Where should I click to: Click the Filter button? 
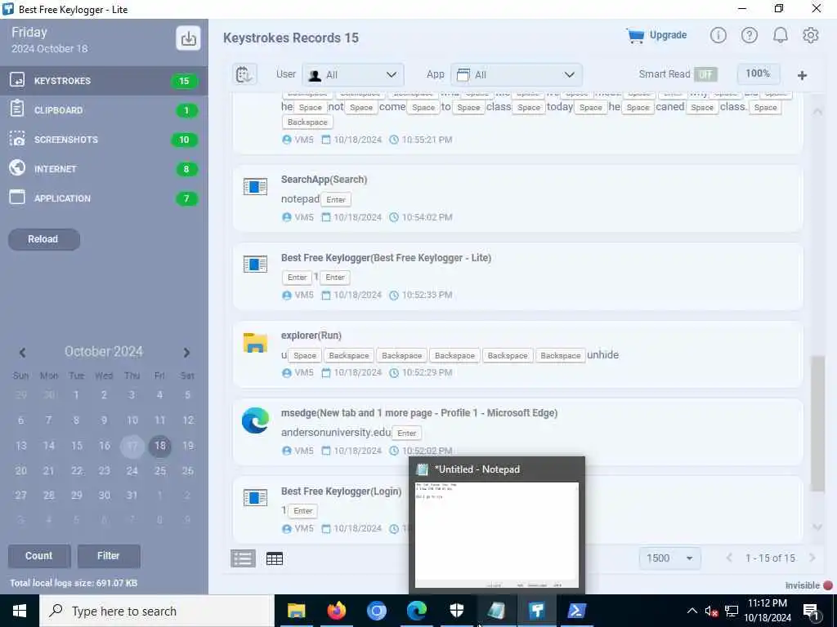tap(109, 555)
